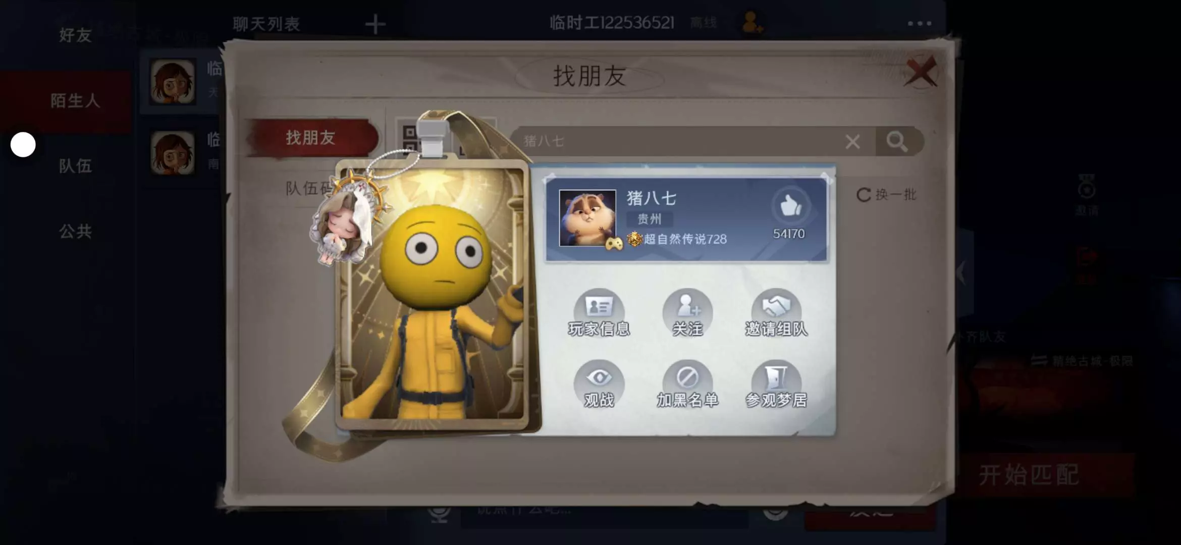The height and width of the screenshot is (545, 1181).
Task: Block player via 加黑名单 icon
Action: [687, 384]
